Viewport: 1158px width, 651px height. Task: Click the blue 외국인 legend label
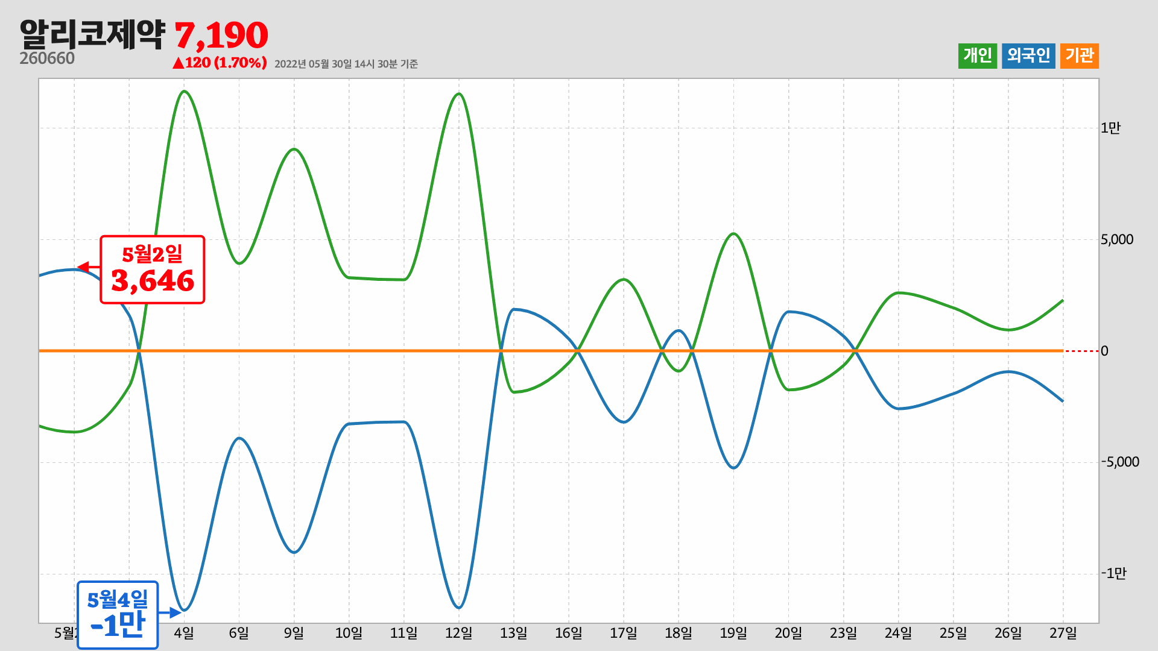1028,56
